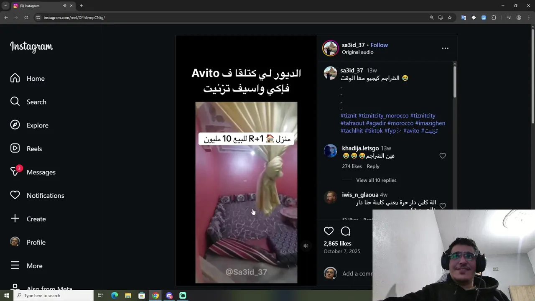Like khadija.letsgo's comment with heart

[x=443, y=156]
